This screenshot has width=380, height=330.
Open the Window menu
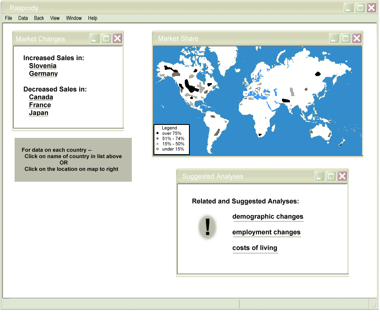click(74, 18)
